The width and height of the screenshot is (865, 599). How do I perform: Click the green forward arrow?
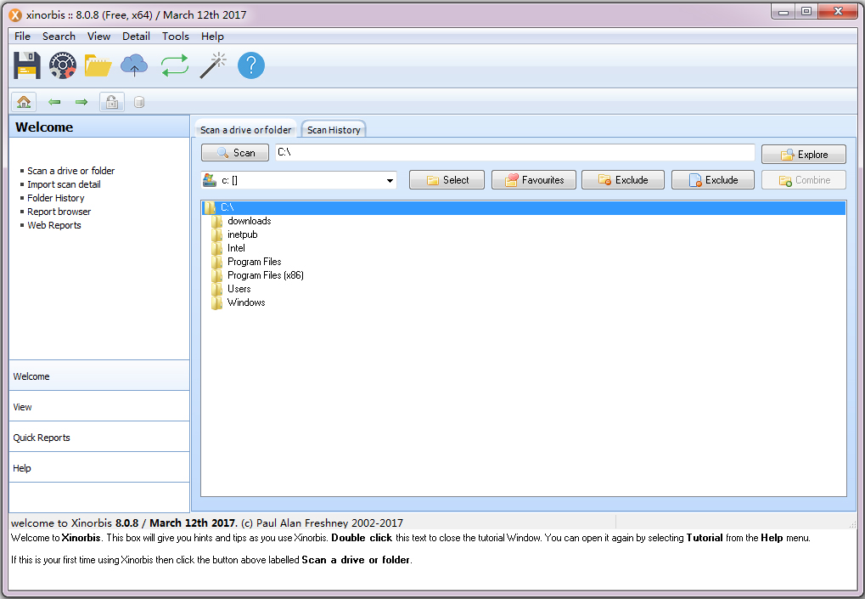[81, 102]
